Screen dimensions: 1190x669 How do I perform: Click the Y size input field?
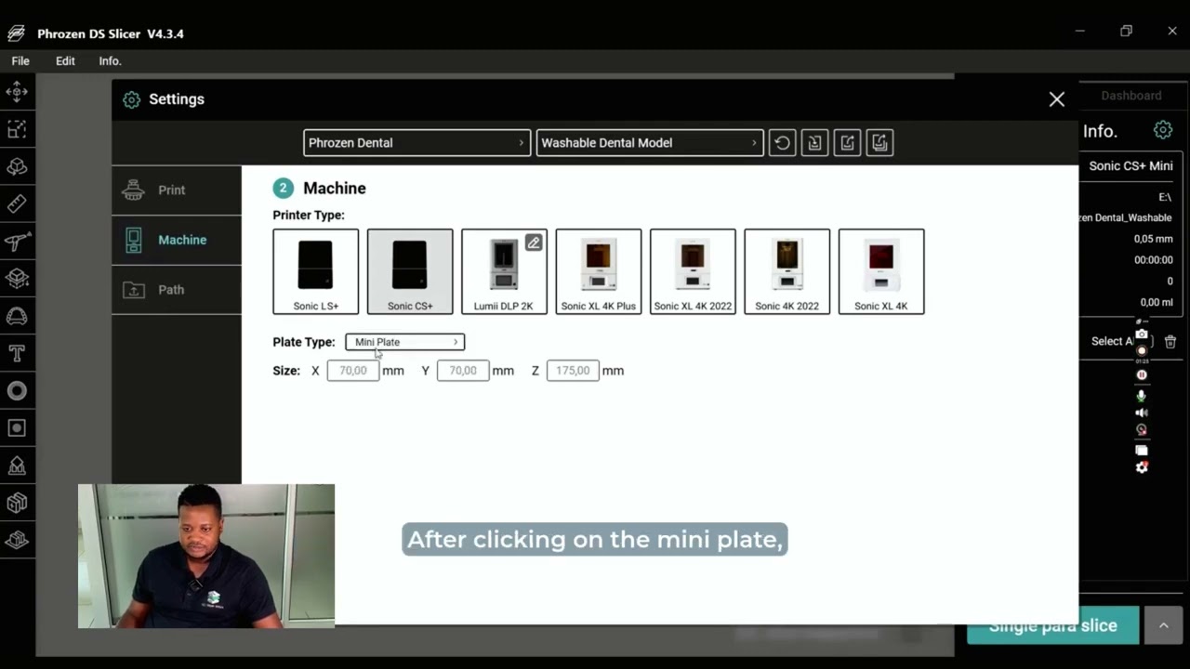pos(463,371)
